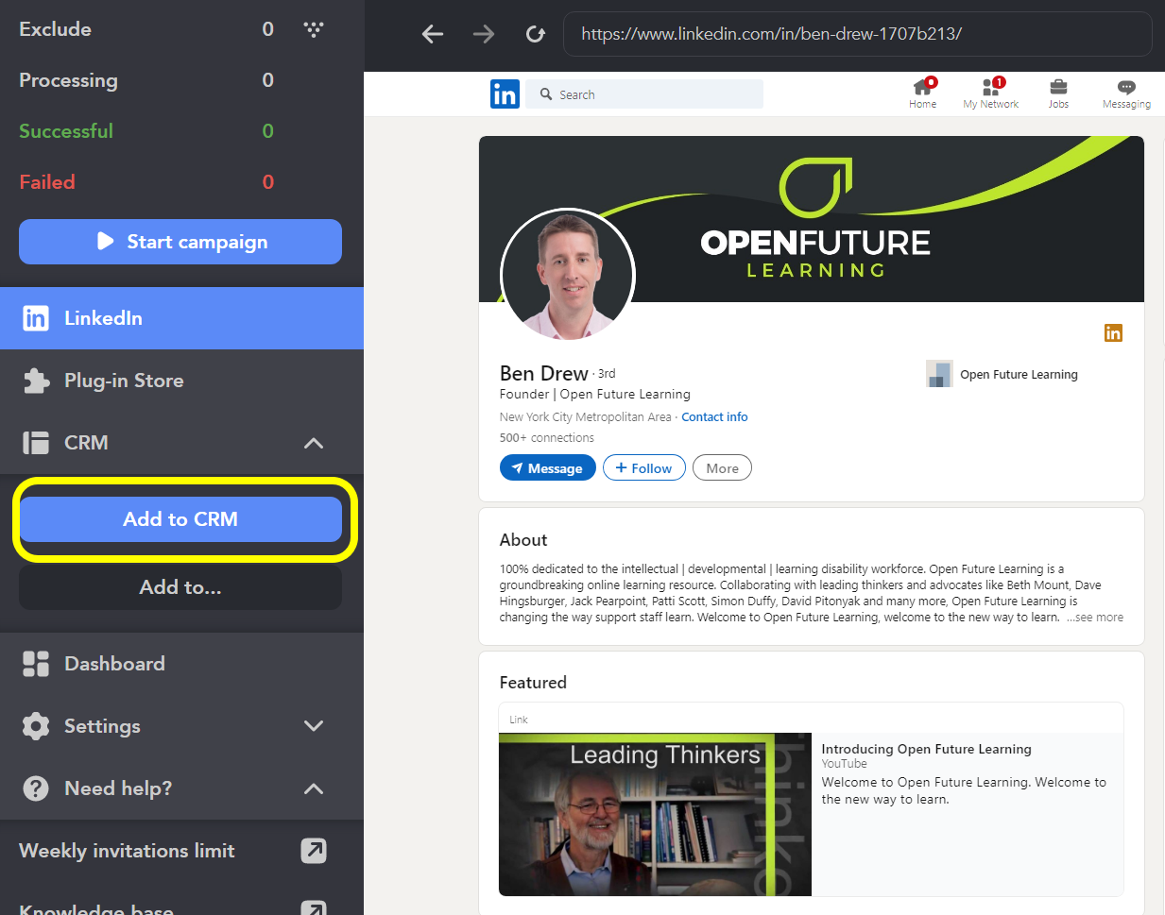Expand the Settings section chevron
Viewport: 1165px width, 915px height.
click(314, 726)
